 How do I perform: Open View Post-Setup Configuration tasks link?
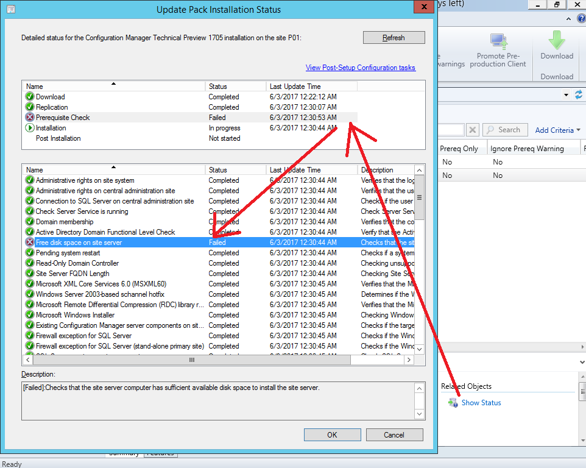(360, 67)
